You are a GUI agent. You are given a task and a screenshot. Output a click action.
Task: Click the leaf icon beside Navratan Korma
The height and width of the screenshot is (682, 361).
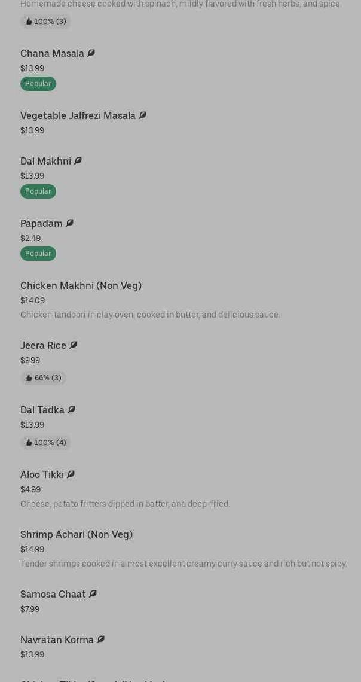100,640
